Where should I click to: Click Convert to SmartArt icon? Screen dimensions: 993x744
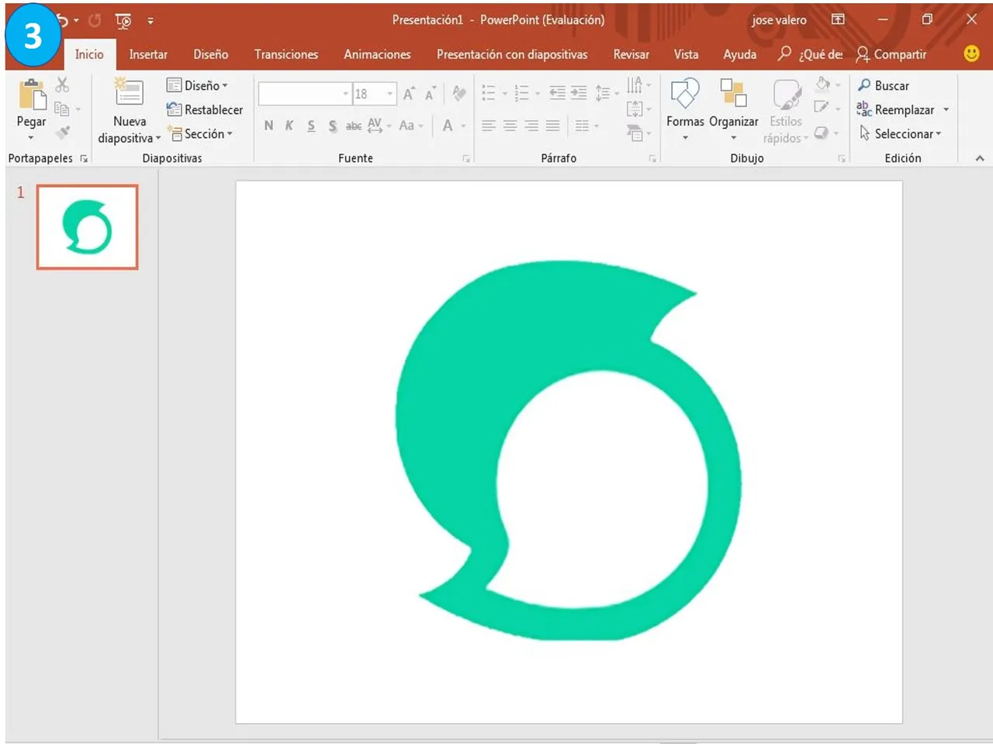click(x=635, y=133)
